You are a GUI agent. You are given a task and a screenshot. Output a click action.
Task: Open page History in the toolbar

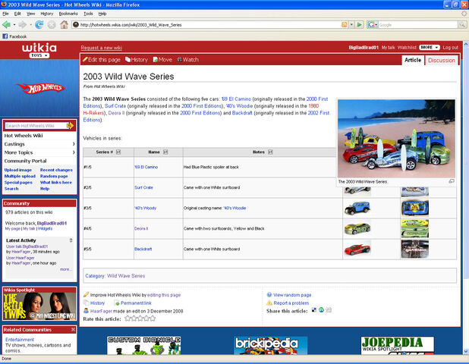coord(137,60)
